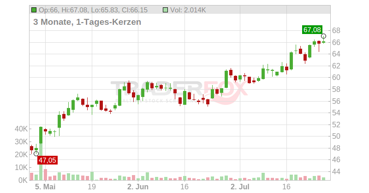
Task: Click the 30K volume axis label
Action: [x=21, y=142]
